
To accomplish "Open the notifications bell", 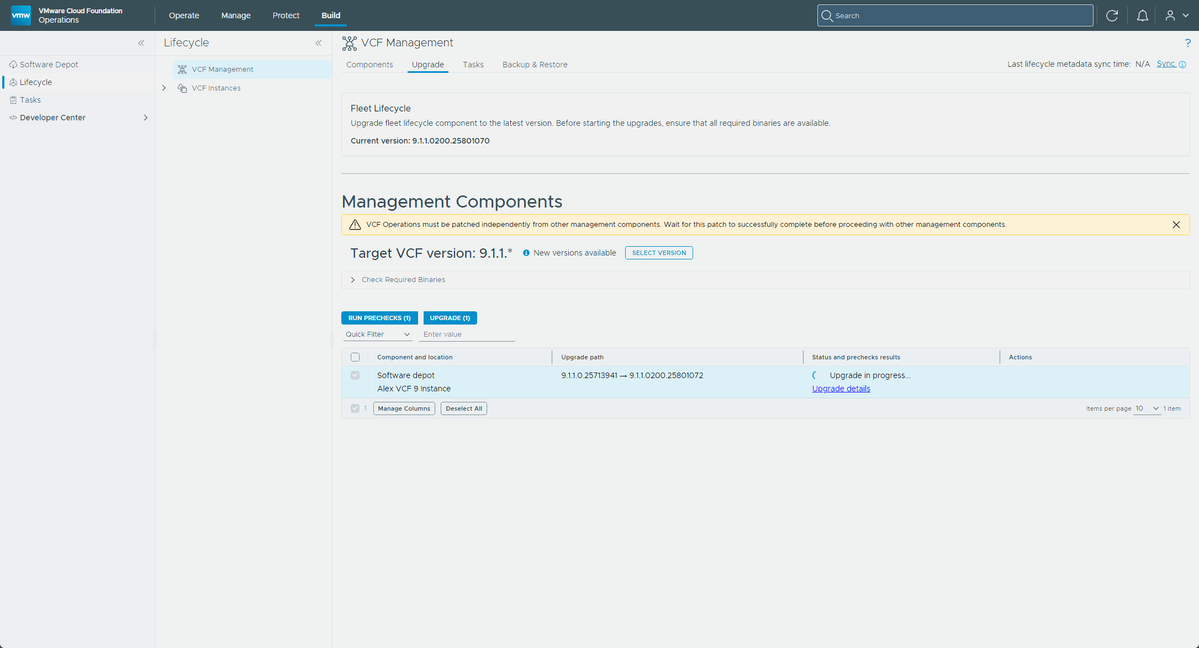I will (1142, 15).
